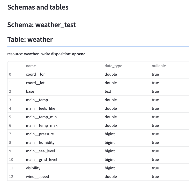The width and height of the screenshot is (194, 181).
Task: Click nullable true for wind__speed
Action: tap(170, 176)
